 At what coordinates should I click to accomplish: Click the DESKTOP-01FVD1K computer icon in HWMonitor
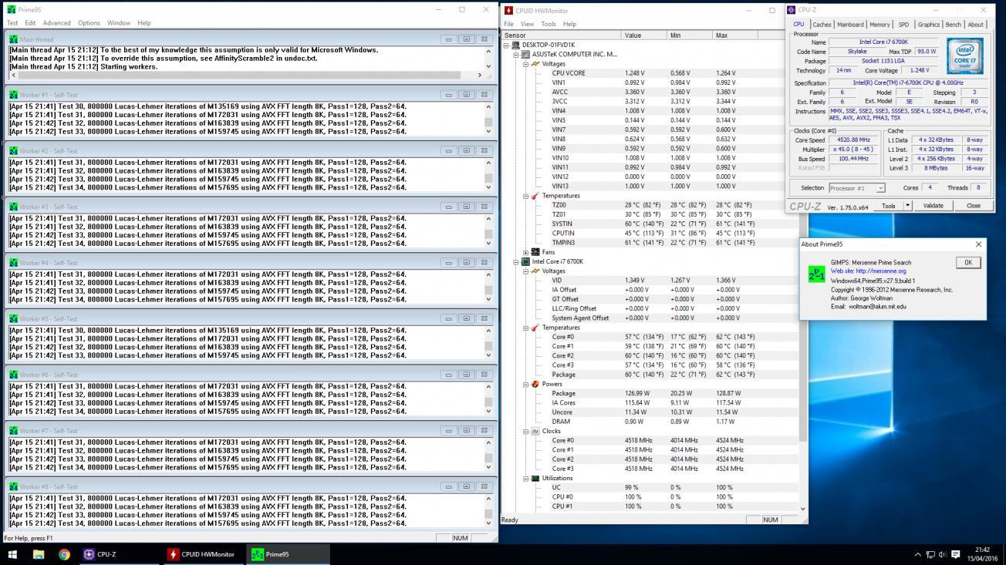pyautogui.click(x=516, y=45)
